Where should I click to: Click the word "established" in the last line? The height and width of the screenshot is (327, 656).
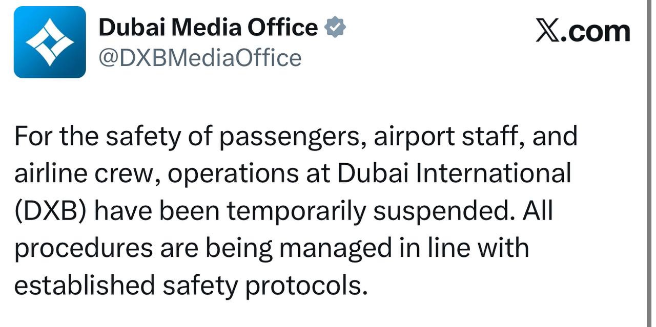[x=84, y=285]
